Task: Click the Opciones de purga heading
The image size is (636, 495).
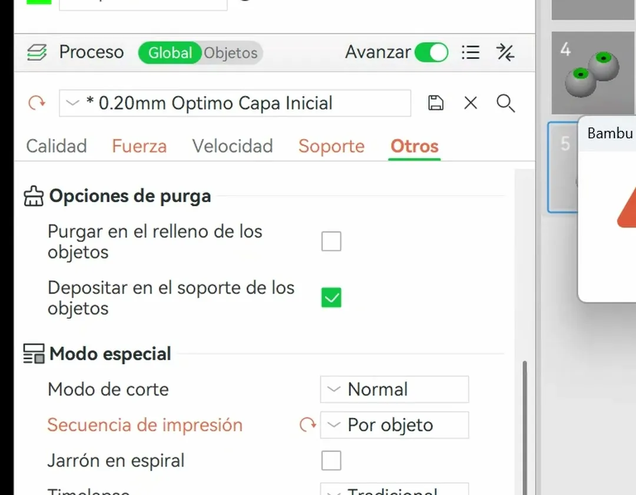Action: click(x=130, y=196)
